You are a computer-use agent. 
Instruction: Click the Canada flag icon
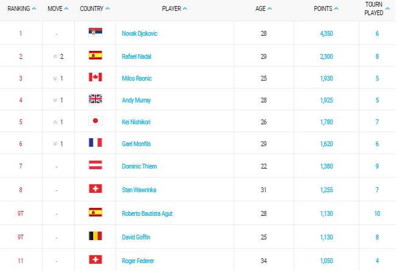point(95,77)
